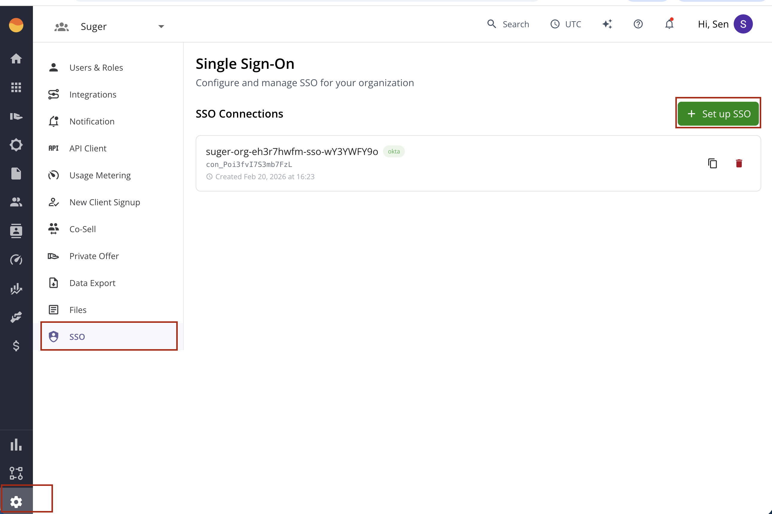
Task: Click the Search field in header
Action: (x=508, y=24)
